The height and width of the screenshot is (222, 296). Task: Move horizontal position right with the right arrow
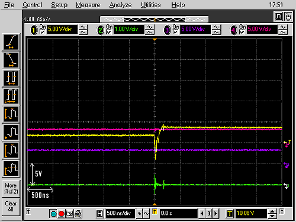click(x=215, y=214)
